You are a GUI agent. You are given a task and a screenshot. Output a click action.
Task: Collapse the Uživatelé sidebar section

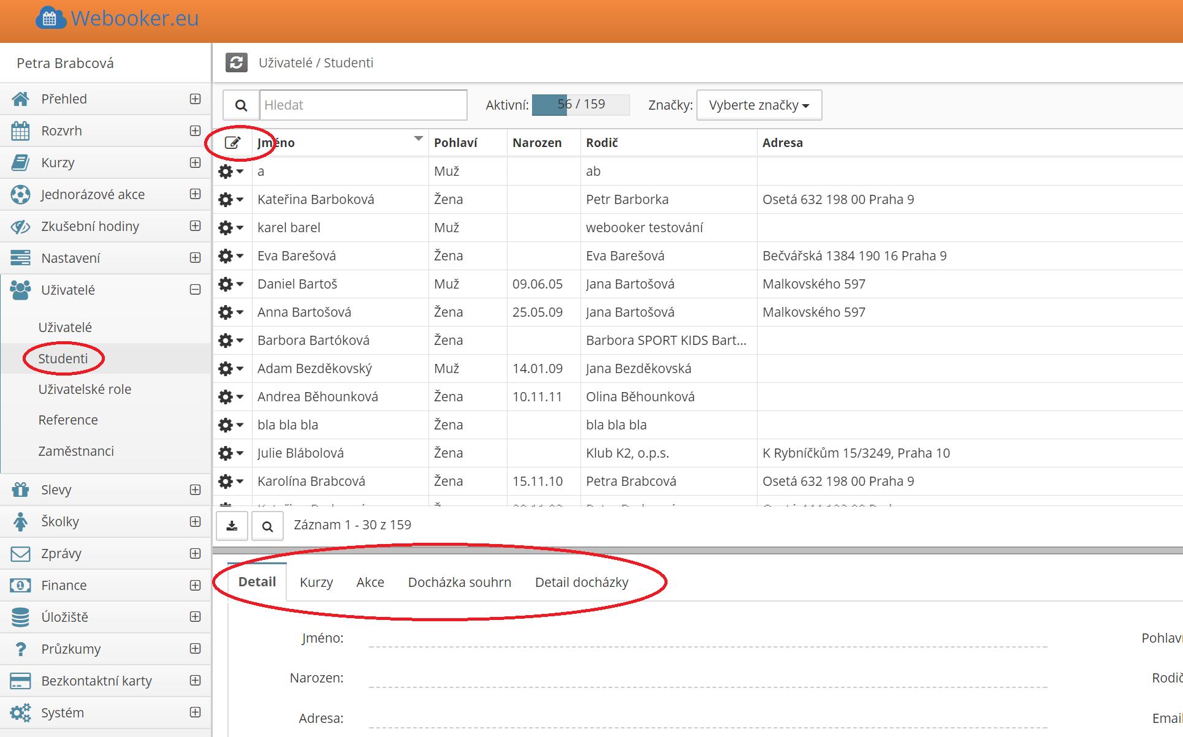pyautogui.click(x=195, y=290)
